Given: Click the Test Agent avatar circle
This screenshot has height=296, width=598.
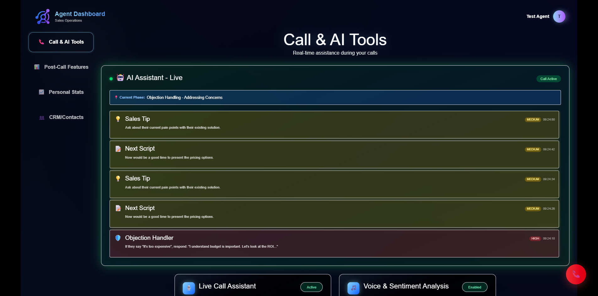Looking at the screenshot, I should (559, 17).
